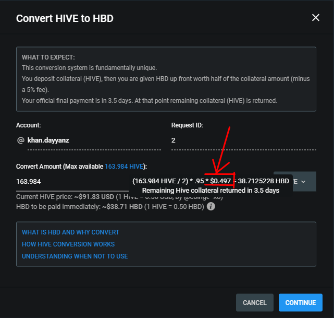Screen dimensions: 334x318
Task: Close the Convert HIVE to HBD dialog
Action: [315, 18]
